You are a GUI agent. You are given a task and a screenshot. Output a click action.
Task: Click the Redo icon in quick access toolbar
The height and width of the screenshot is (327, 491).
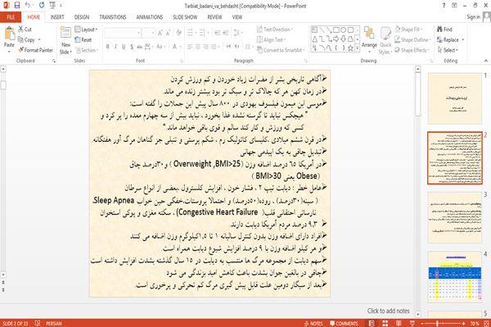pyautogui.click(x=42, y=5)
